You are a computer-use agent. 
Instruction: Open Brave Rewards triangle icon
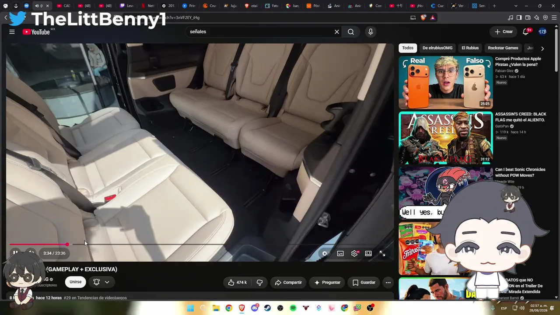[433, 17]
